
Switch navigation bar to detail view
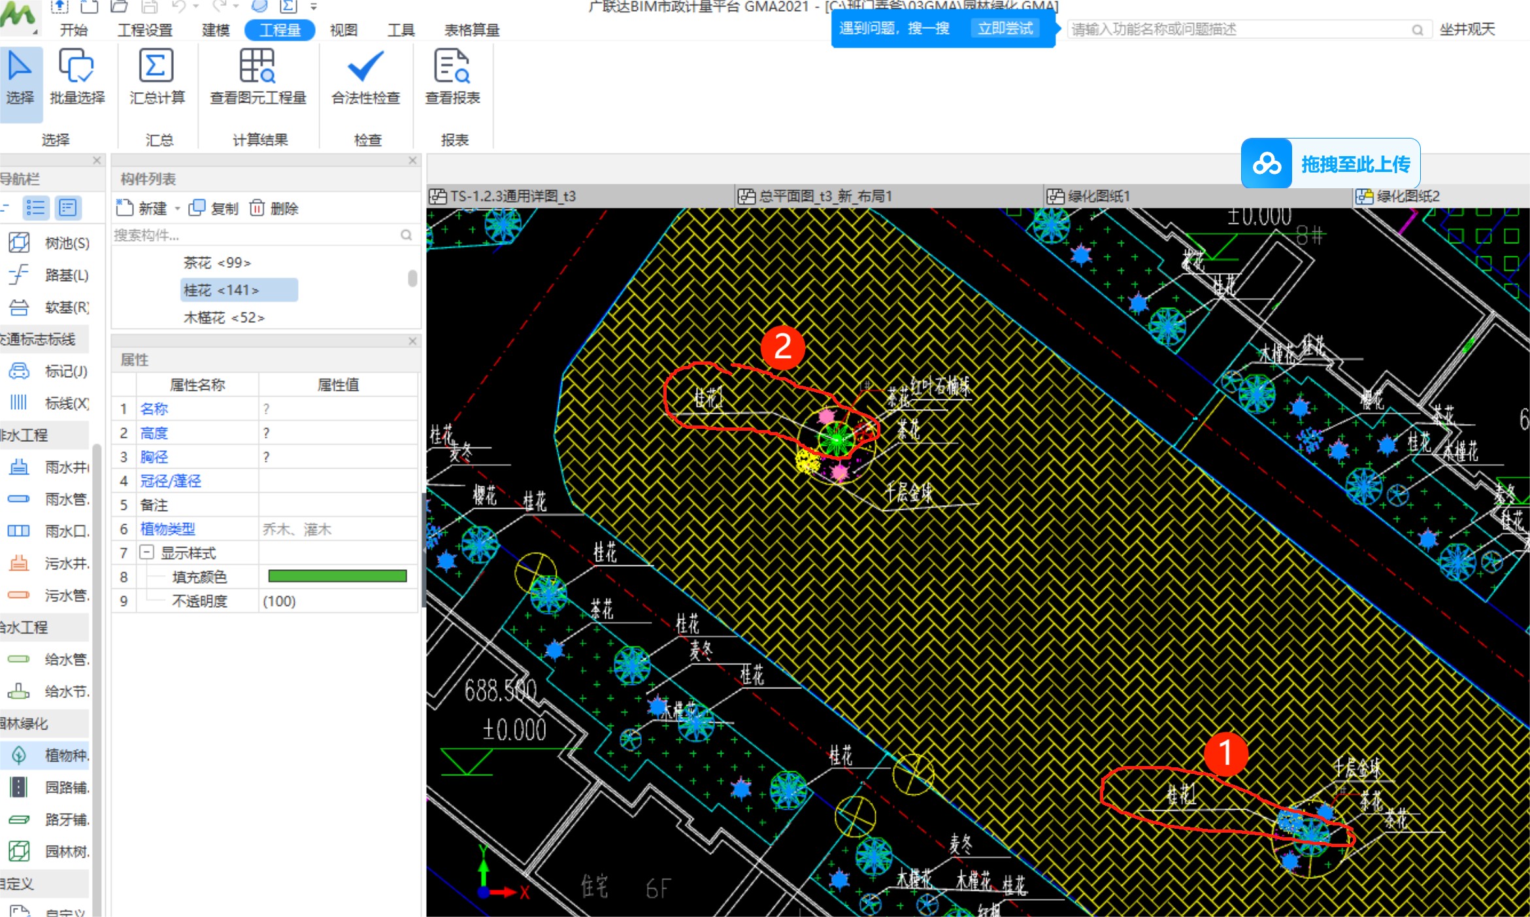68,208
